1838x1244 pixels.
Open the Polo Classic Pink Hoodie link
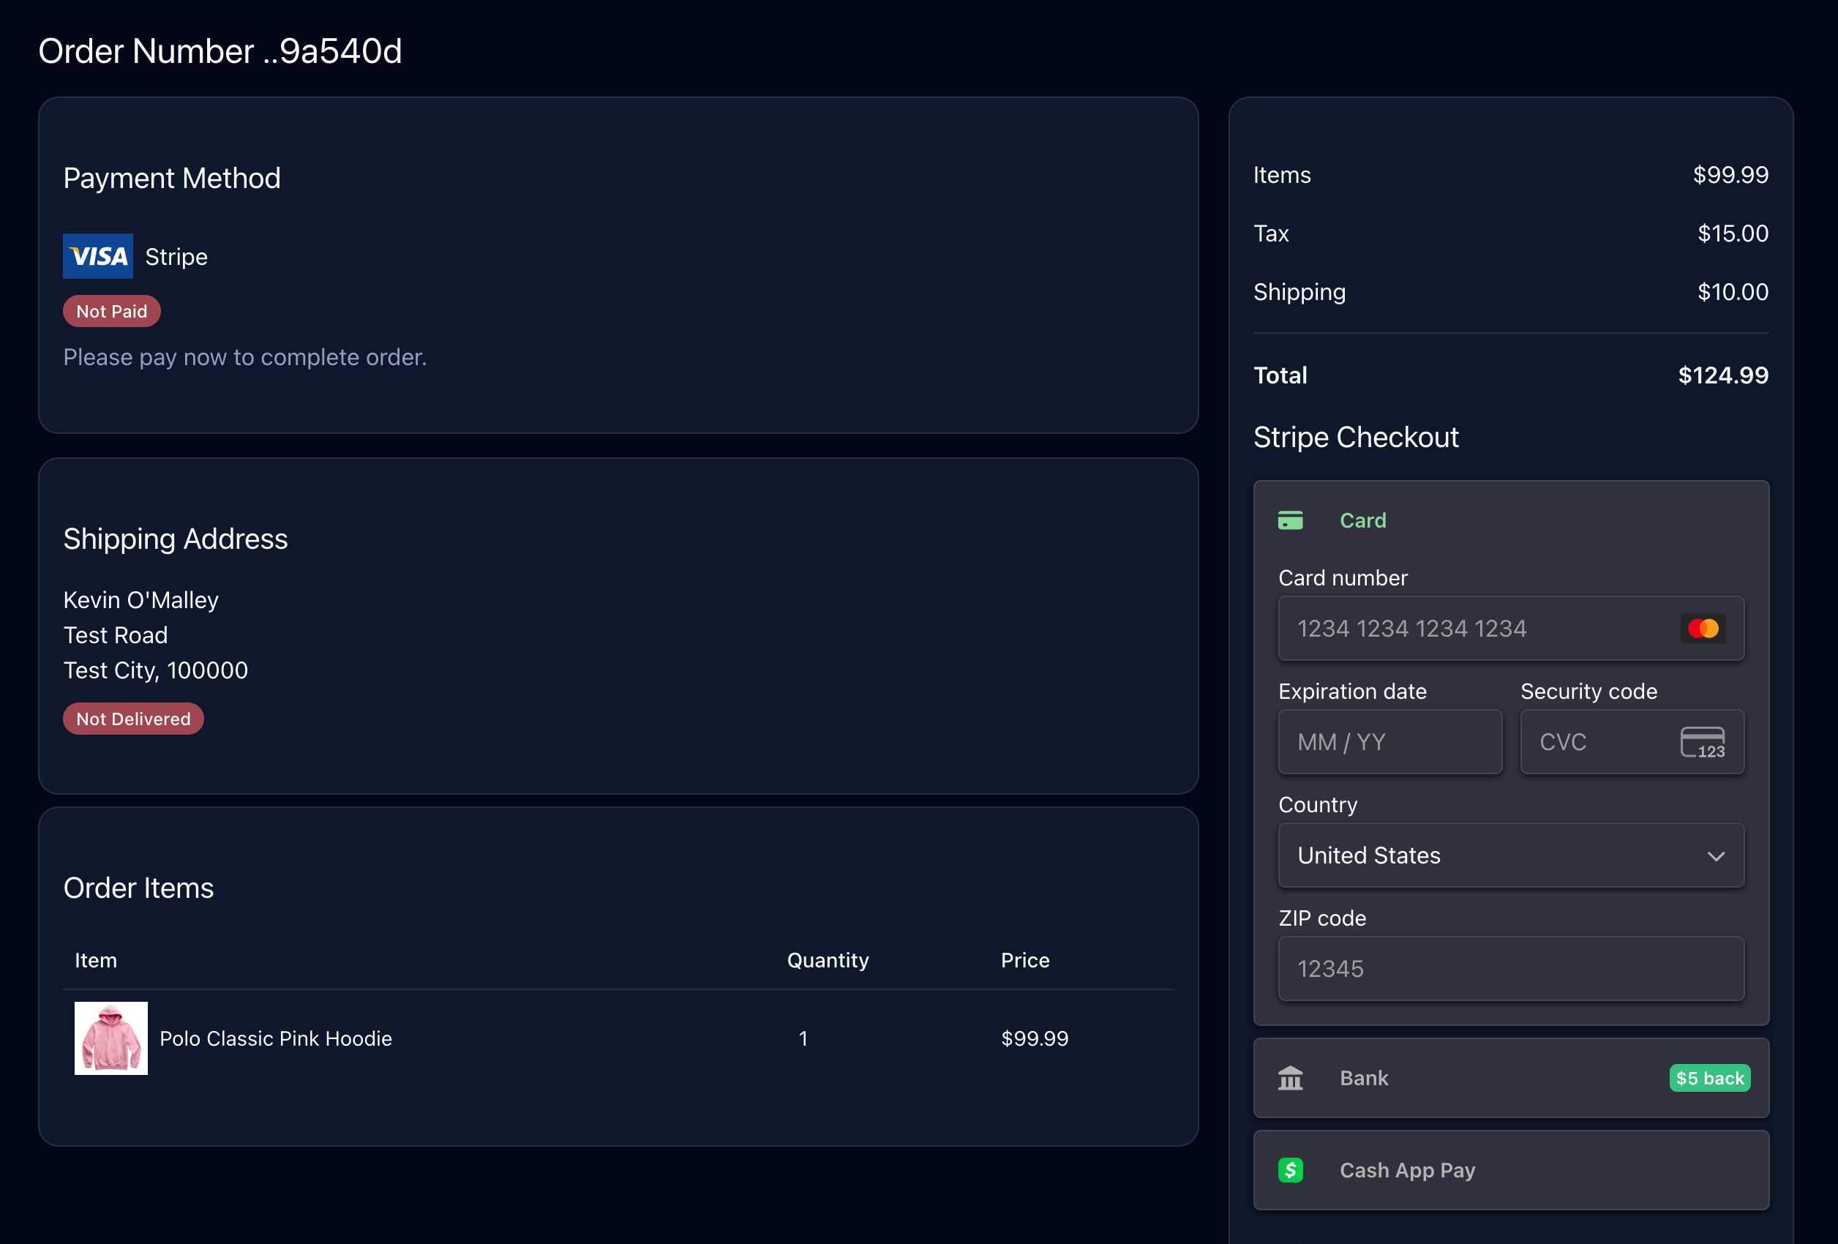point(275,1038)
